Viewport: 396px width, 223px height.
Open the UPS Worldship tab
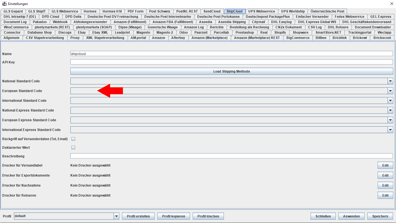click(x=293, y=11)
